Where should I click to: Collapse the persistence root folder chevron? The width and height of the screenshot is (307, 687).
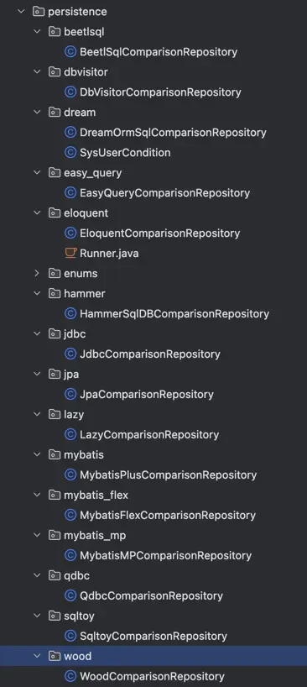21,12
